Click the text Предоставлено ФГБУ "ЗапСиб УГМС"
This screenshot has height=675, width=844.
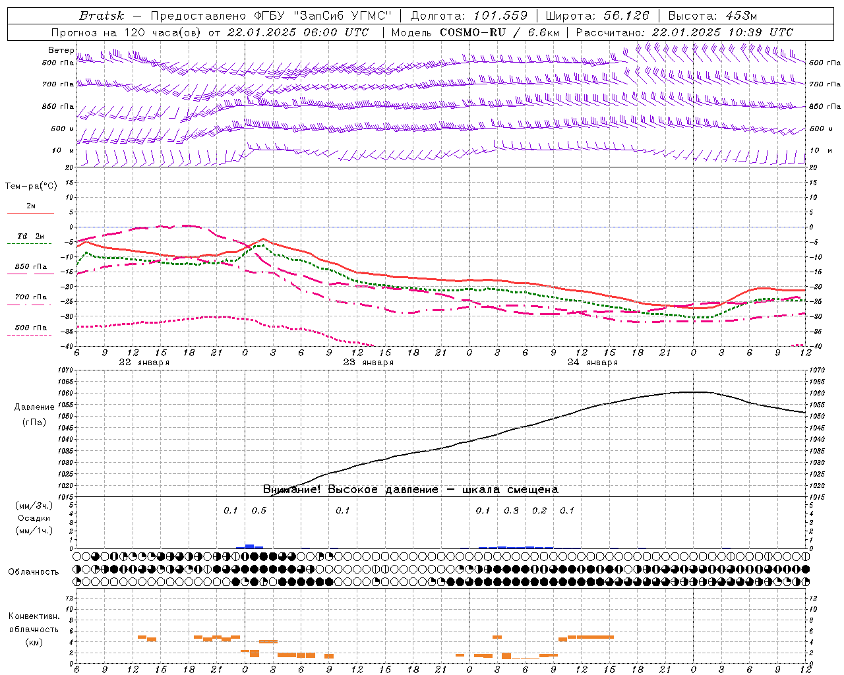pyautogui.click(x=272, y=16)
